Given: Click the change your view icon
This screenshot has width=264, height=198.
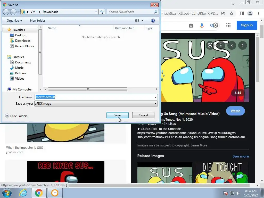Looking at the screenshot, I should click(137, 21).
